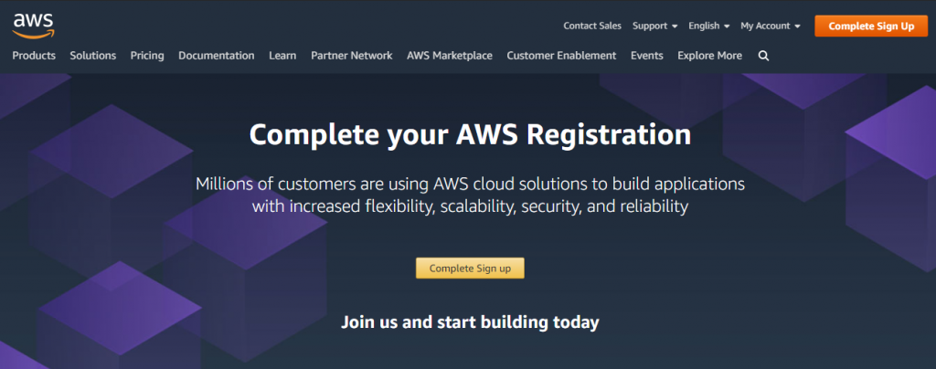Image resolution: width=936 pixels, height=369 pixels.
Task: Open the search magnifier icon
Action: coord(763,56)
